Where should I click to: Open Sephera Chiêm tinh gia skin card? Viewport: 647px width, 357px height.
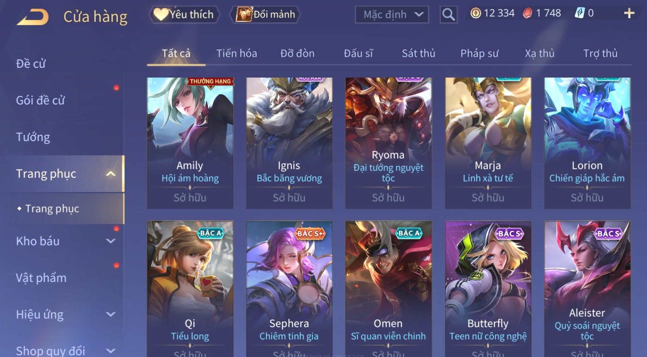(x=289, y=289)
